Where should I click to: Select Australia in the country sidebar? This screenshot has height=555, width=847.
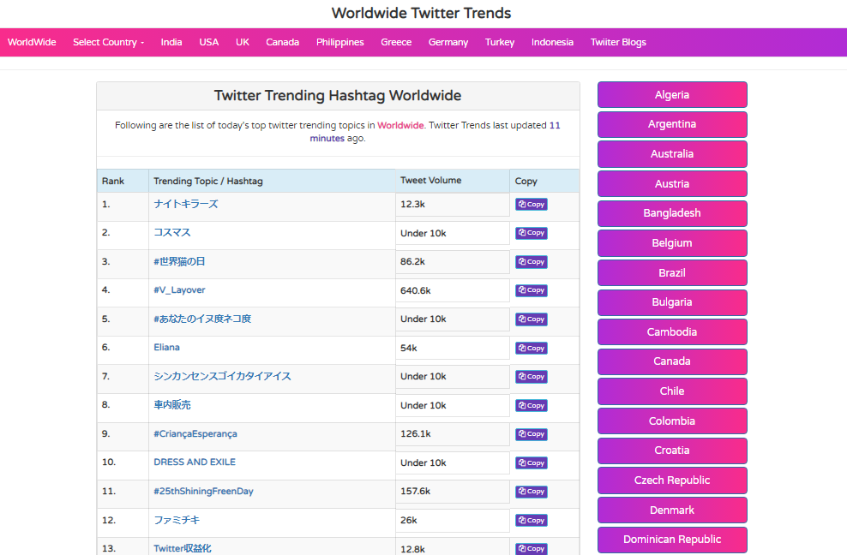[x=672, y=154]
